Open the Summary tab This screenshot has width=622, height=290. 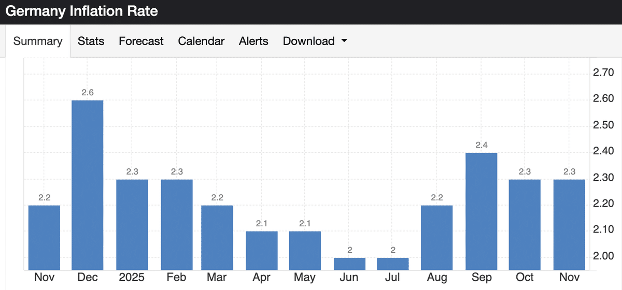click(x=38, y=41)
